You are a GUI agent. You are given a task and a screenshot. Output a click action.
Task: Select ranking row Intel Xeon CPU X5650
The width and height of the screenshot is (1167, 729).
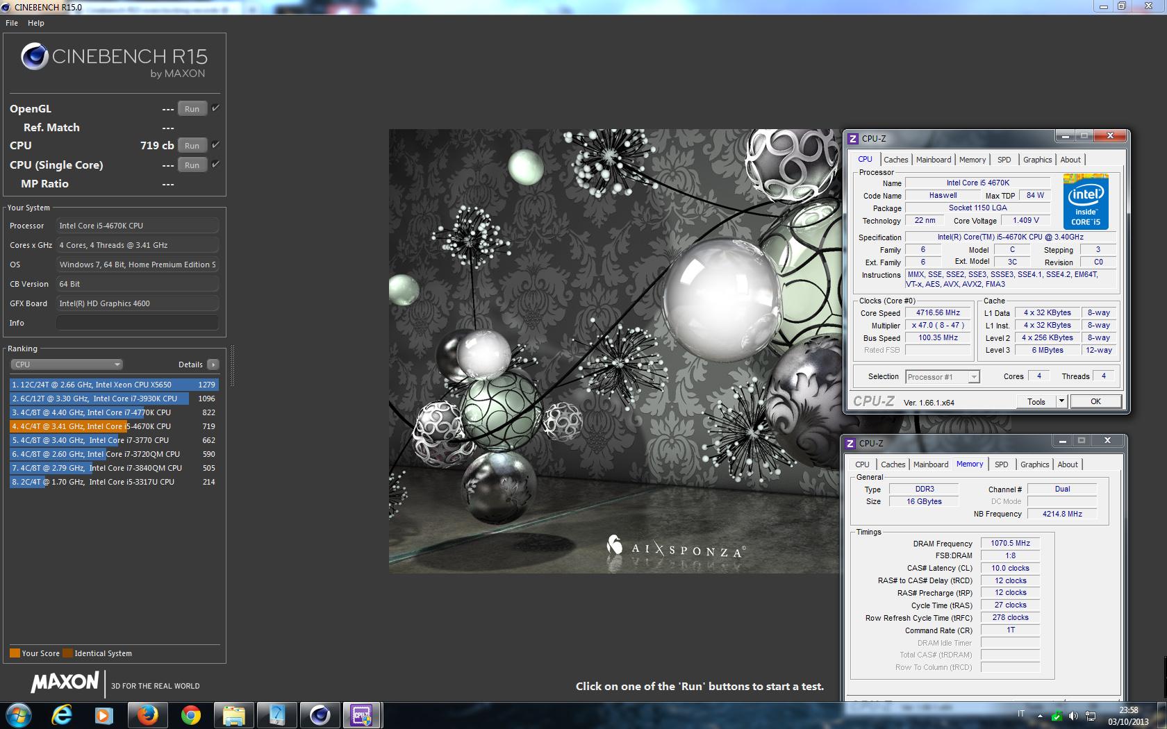pyautogui.click(x=114, y=385)
